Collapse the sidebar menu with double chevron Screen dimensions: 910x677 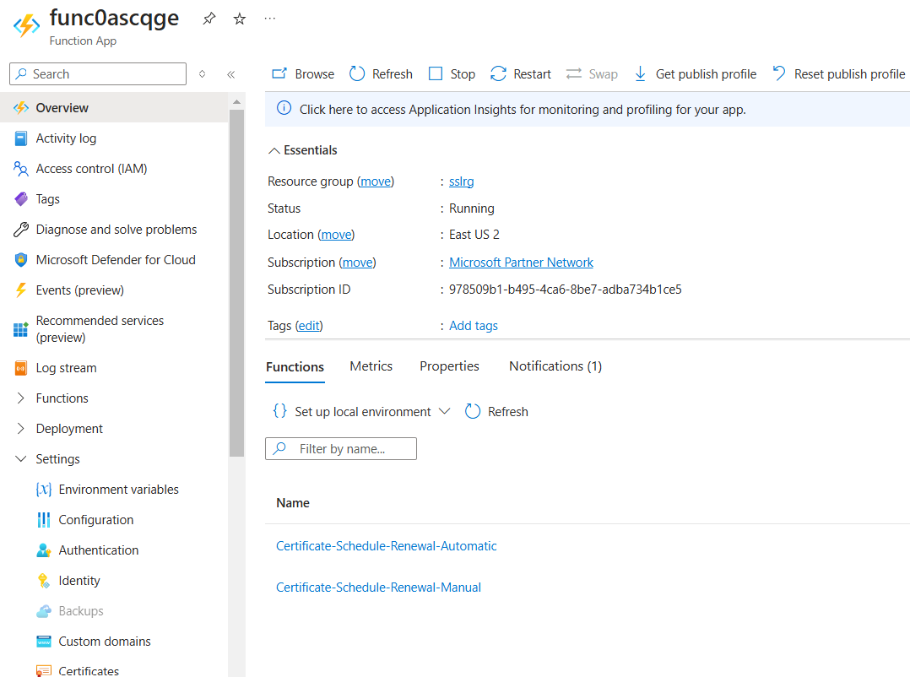pyautogui.click(x=231, y=74)
